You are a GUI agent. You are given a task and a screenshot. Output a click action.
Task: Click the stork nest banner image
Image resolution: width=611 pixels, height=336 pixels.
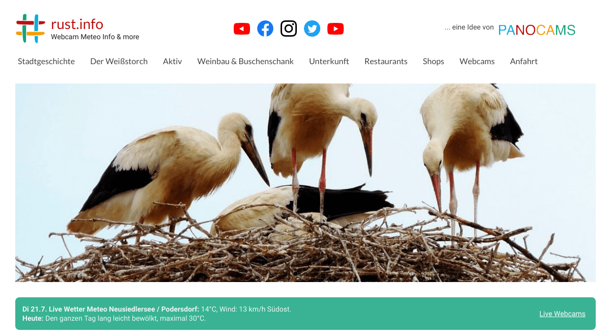(x=305, y=183)
